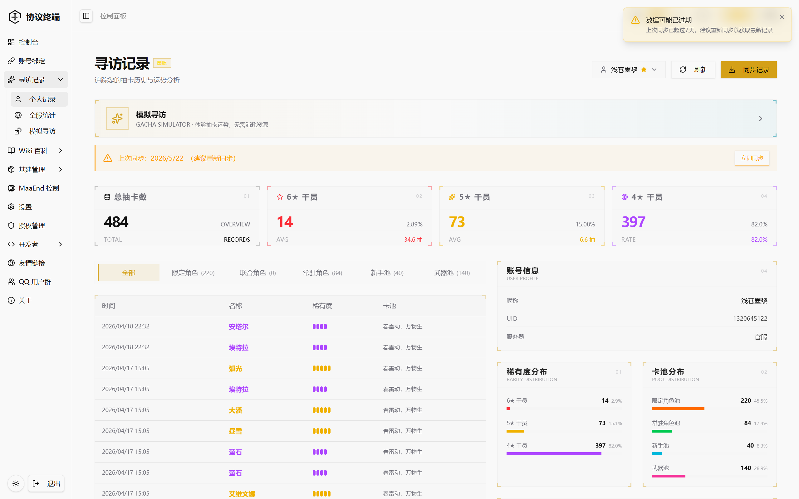Dismiss the 数据可能已过期 notification
The width and height of the screenshot is (799, 499).
(782, 17)
